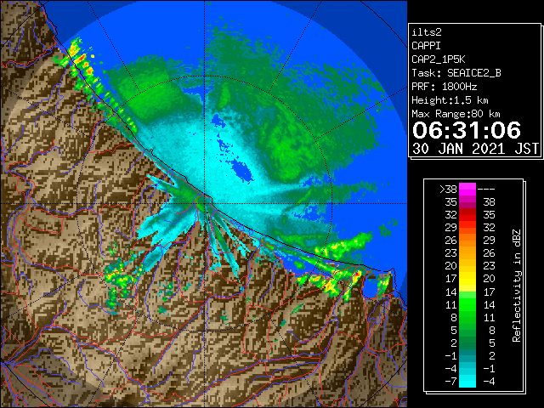Click the Task: SEAICE2_B line
This screenshot has height=408, width=544.
point(456,73)
